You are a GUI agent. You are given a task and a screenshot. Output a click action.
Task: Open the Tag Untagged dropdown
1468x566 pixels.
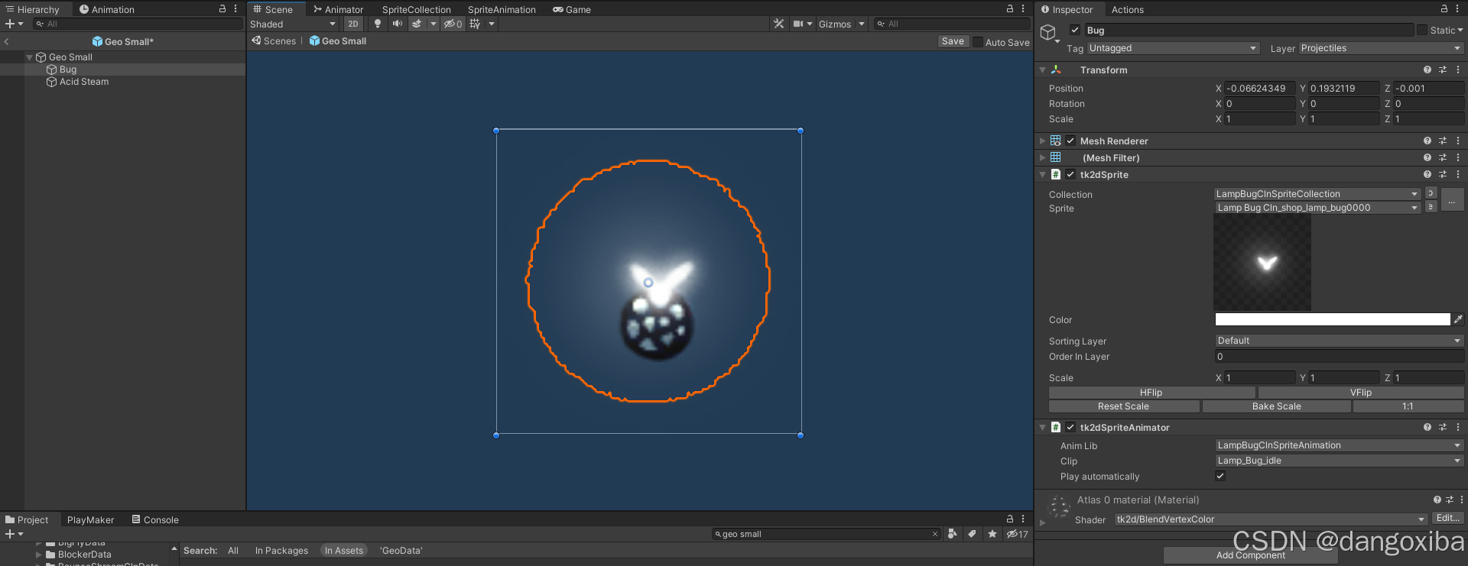[1173, 48]
